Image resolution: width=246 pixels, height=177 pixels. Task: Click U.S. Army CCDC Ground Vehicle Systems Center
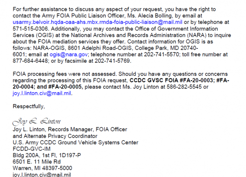pos(75,143)
